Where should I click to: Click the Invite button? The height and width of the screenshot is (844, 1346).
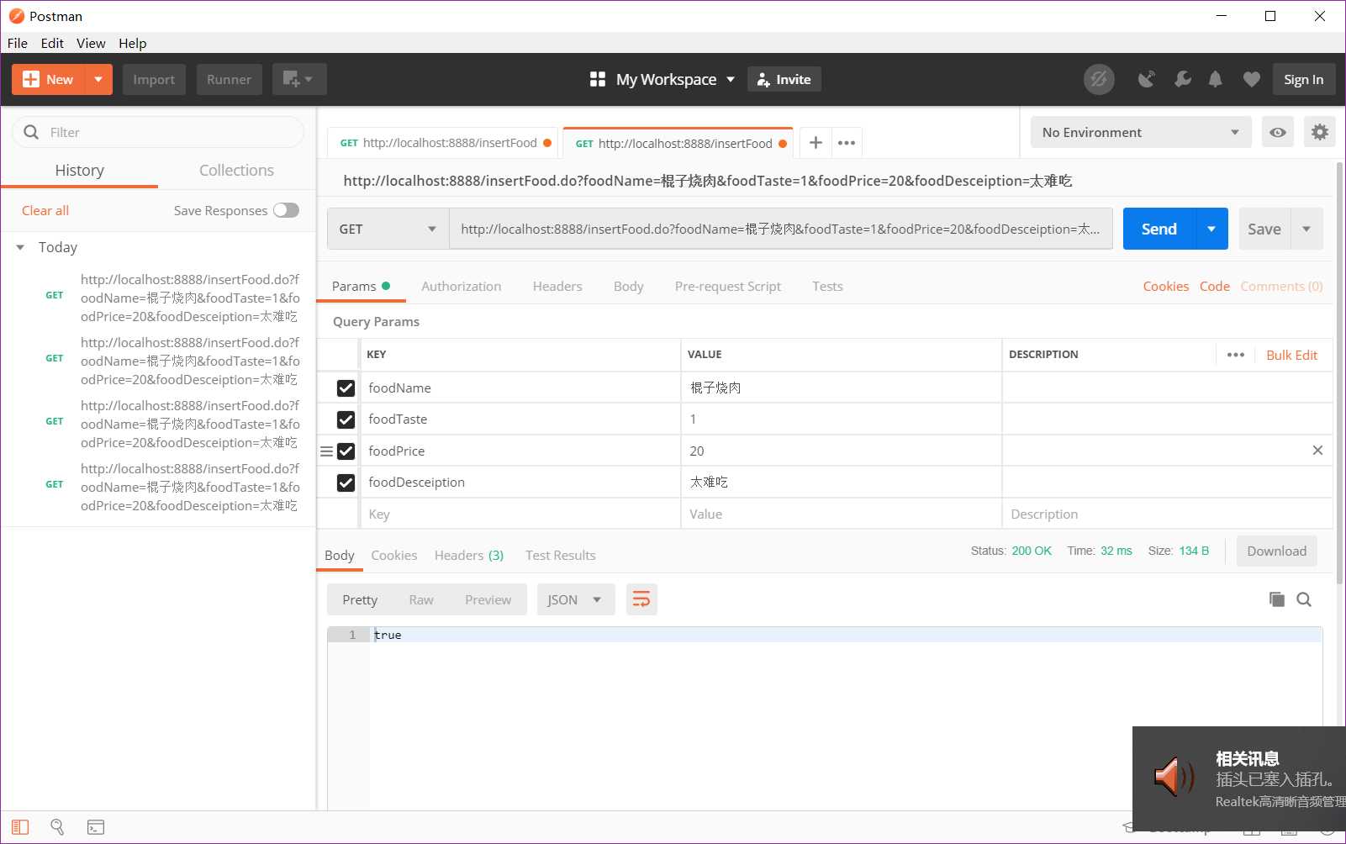[784, 79]
